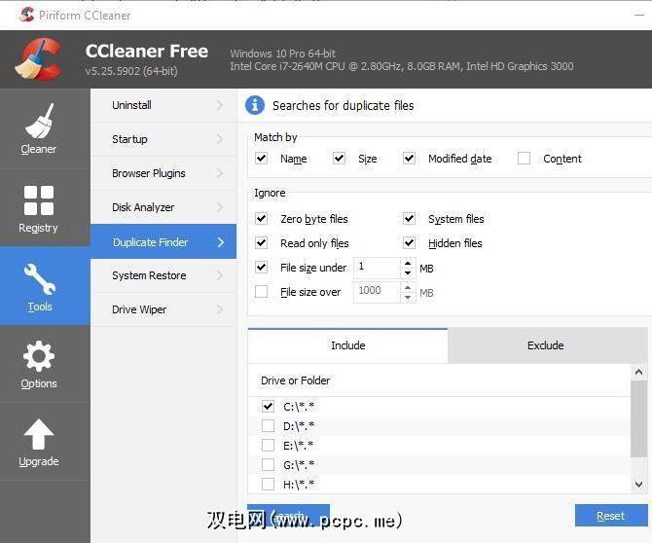Increase File size over value
The height and width of the screenshot is (543, 652).
(x=408, y=288)
